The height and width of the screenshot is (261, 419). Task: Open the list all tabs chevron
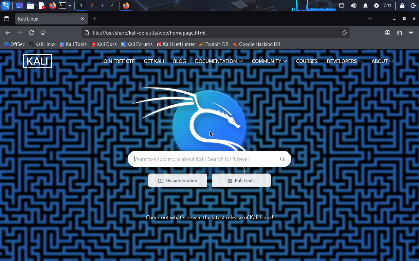coord(370,19)
